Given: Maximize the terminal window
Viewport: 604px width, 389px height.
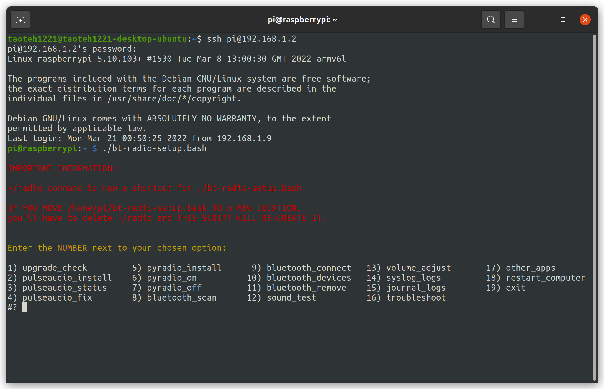Looking at the screenshot, I should (x=563, y=20).
